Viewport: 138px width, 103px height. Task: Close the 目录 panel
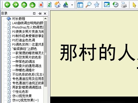[x=45, y=13]
